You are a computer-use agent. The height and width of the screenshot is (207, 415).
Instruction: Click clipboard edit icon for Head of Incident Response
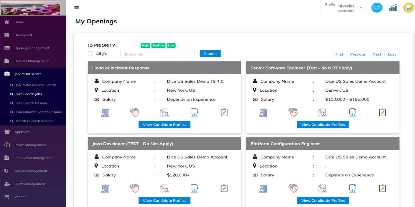point(224,112)
